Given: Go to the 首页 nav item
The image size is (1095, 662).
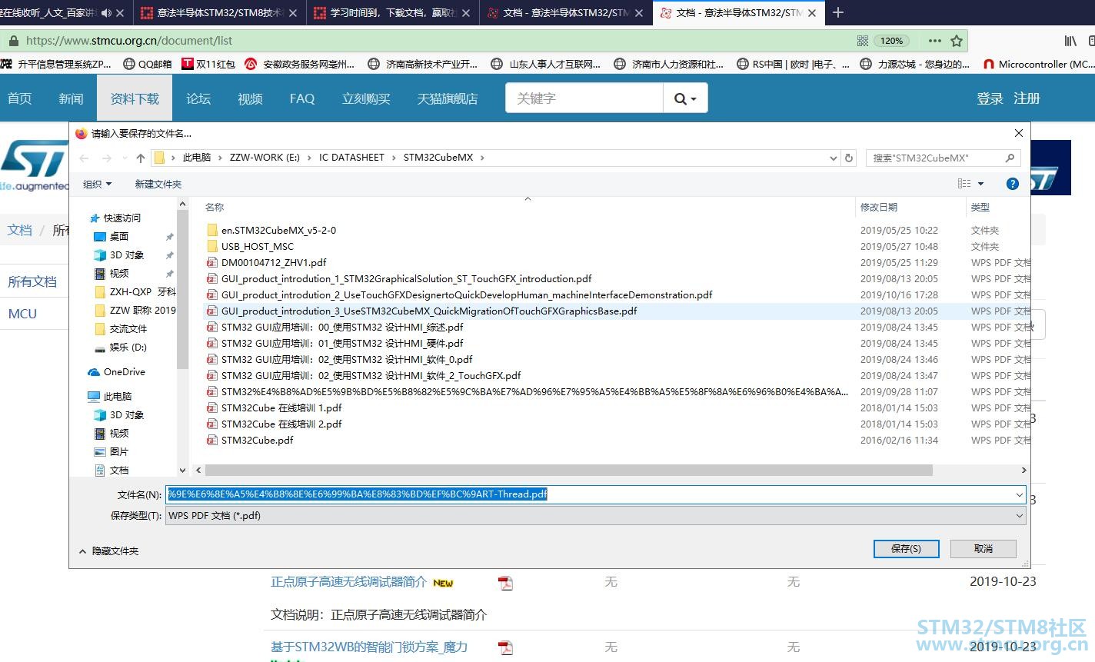Looking at the screenshot, I should point(20,98).
